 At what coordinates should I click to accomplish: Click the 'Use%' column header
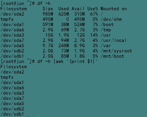point(92,9)
